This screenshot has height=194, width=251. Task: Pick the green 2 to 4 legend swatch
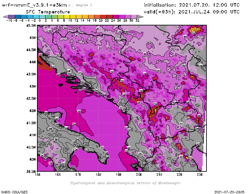tap(49, 17)
